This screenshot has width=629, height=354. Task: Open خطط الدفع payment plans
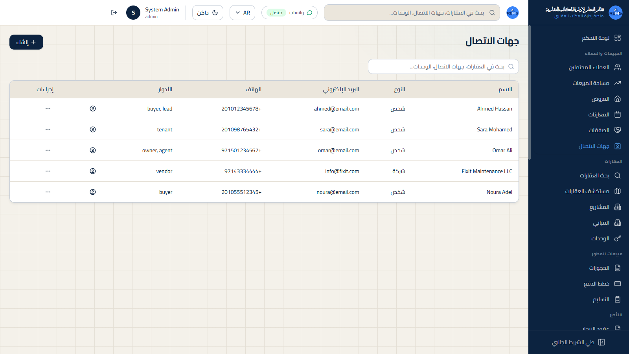pyautogui.click(x=596, y=284)
